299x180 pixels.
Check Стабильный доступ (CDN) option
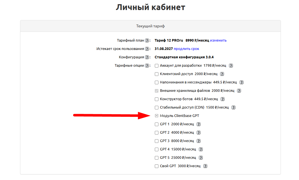156,108
